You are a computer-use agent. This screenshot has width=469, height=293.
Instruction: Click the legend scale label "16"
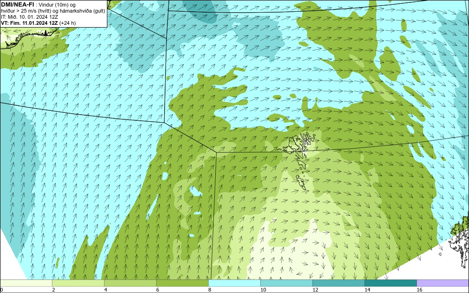419,290
